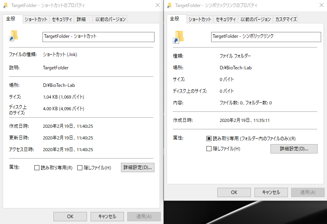The width and height of the screenshot is (327, 224).
Task: Click the title bar folder icon of the shortcut properties window
Action: 5,5
